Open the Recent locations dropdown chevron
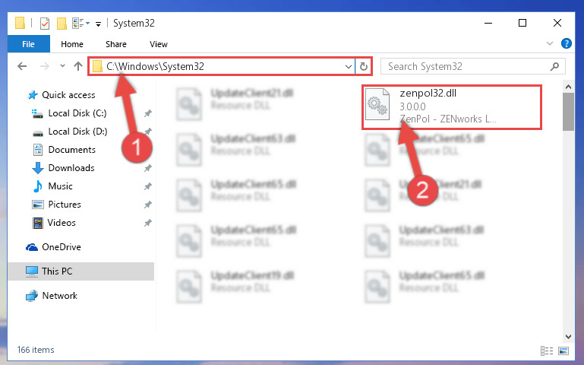This screenshot has width=584, height=365. tap(62, 66)
